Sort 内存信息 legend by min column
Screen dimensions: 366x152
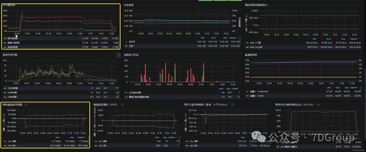pos(203,38)
